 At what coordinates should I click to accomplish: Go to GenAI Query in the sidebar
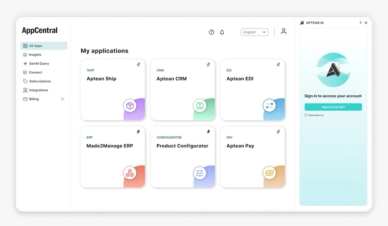pyautogui.click(x=39, y=64)
